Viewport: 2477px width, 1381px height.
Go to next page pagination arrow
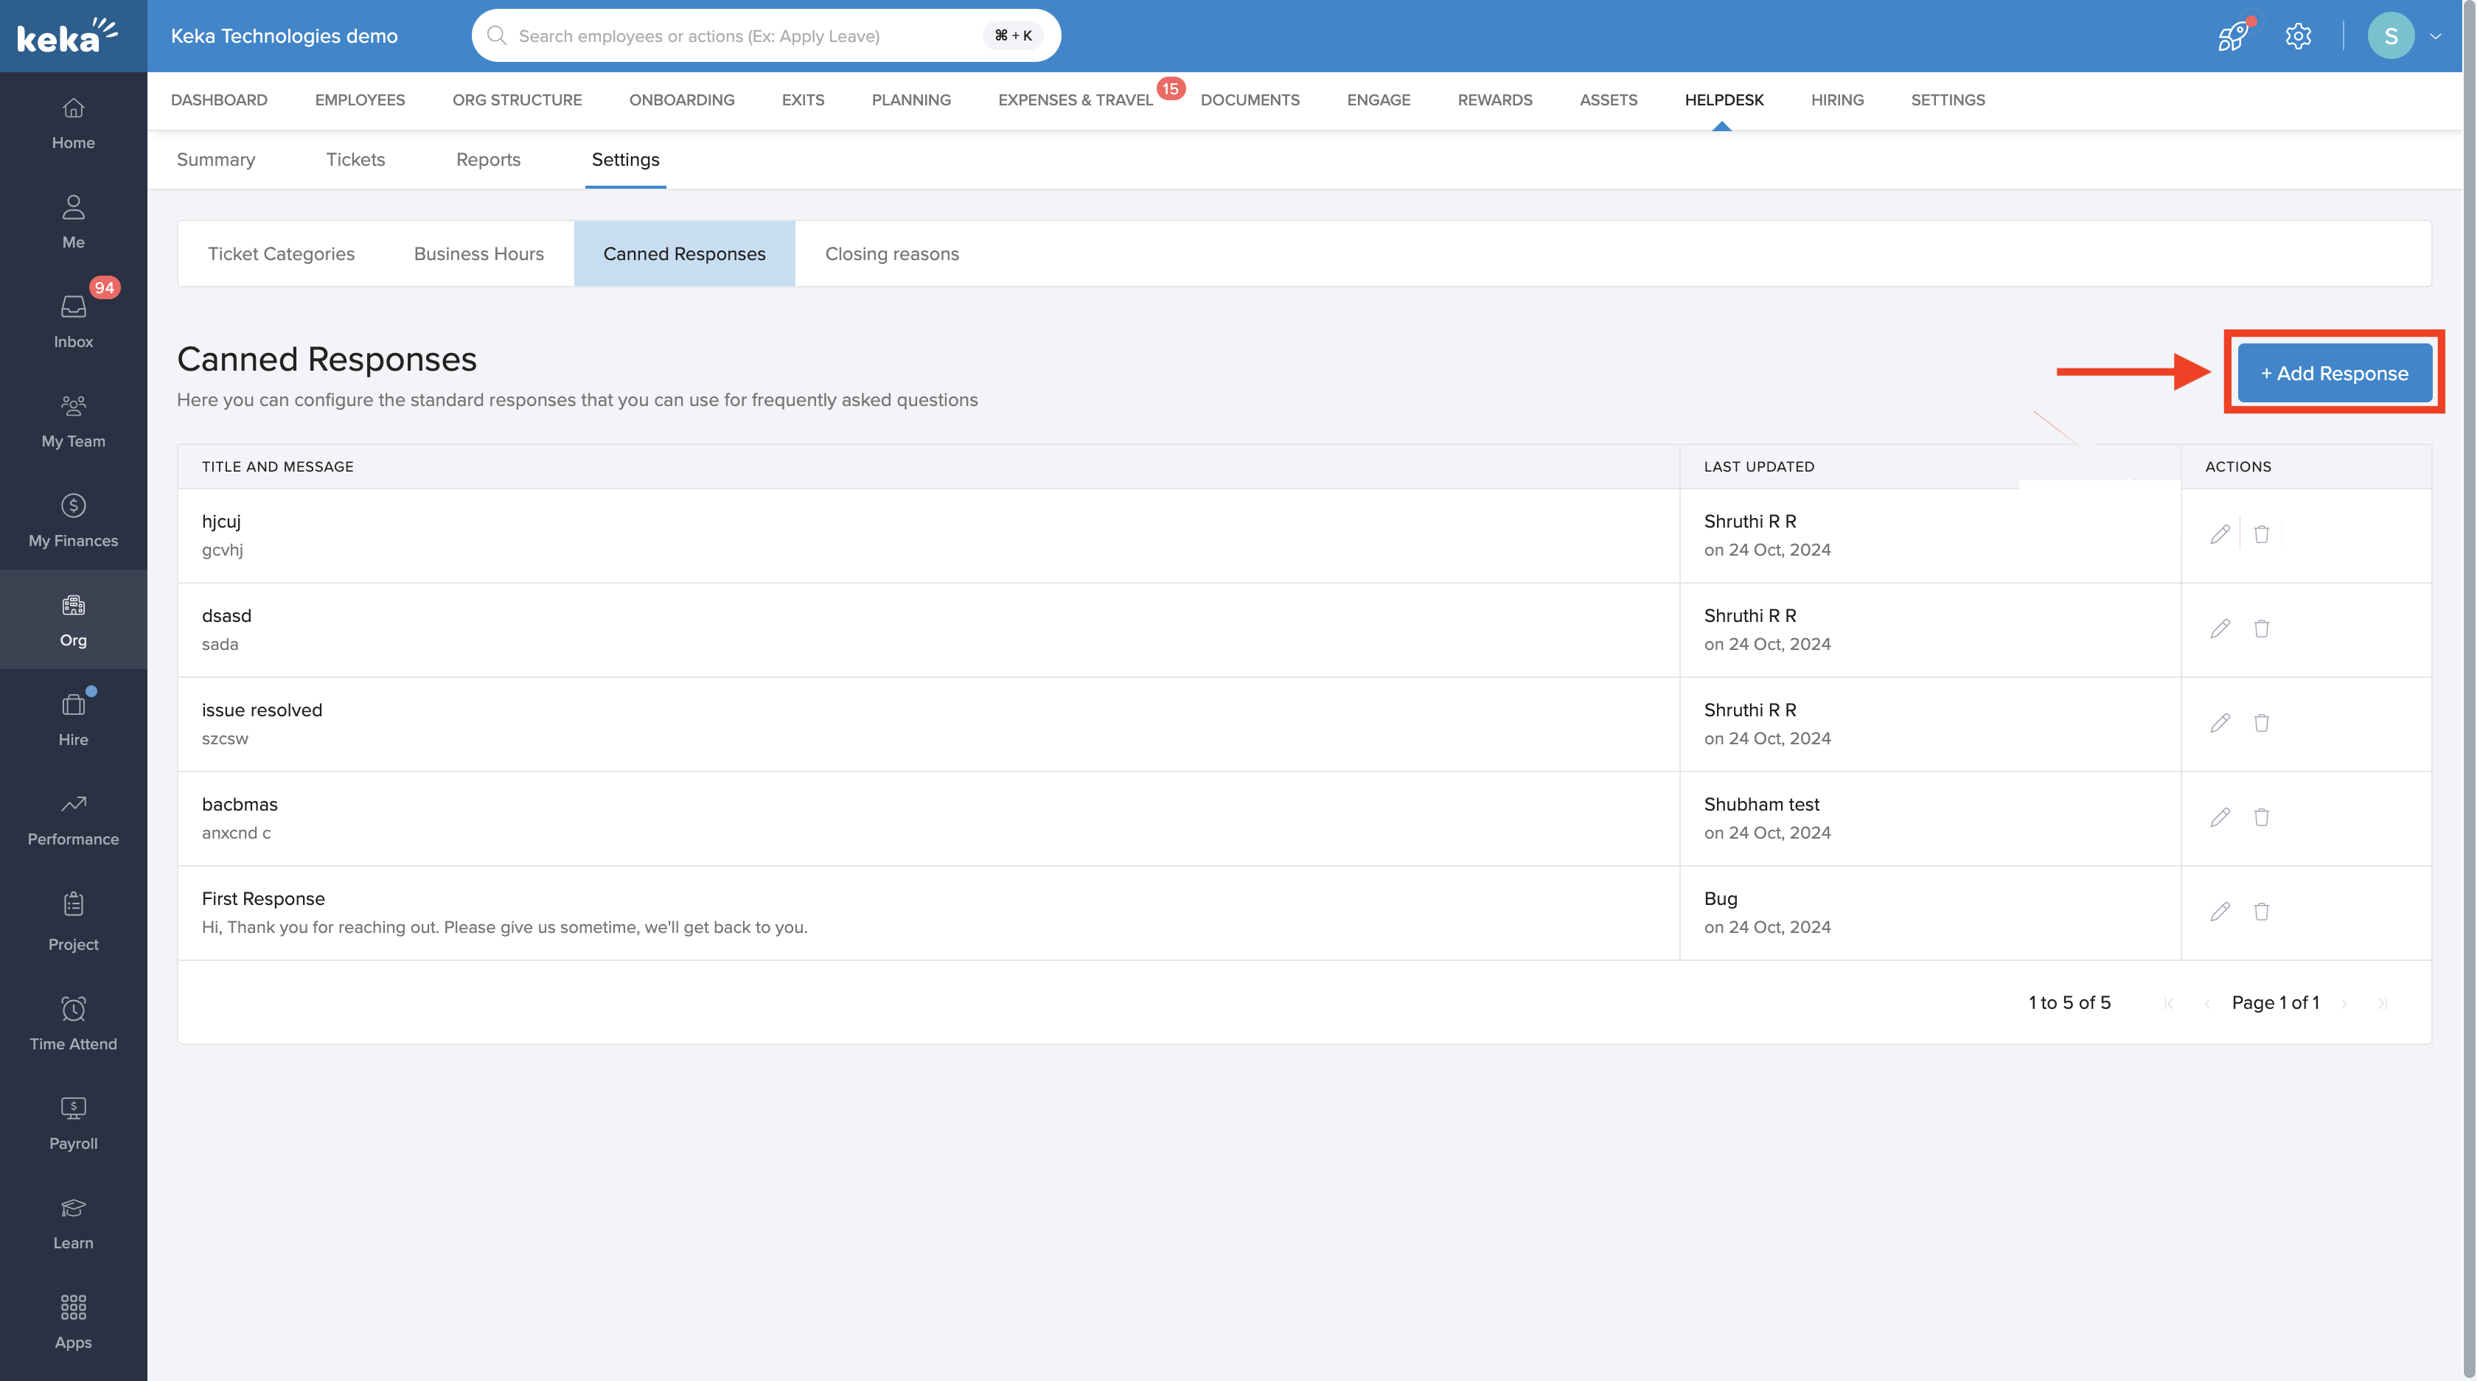pos(2344,1003)
